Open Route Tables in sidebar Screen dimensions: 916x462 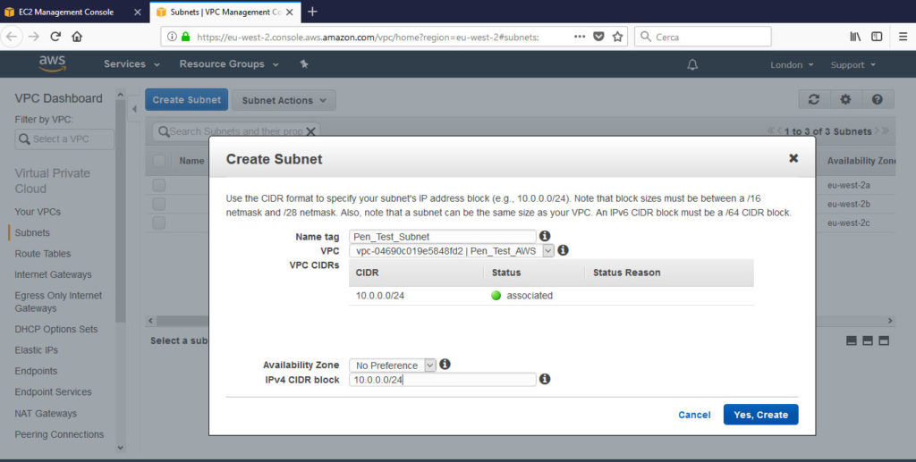[43, 254]
